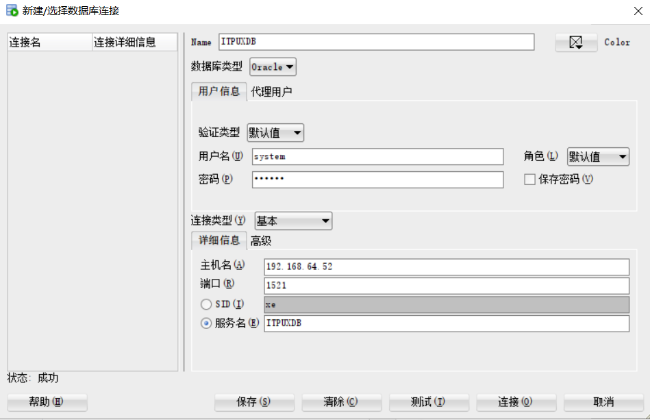Open the 验证类型 dropdown
Screen dimensions: 650x420
275,133
